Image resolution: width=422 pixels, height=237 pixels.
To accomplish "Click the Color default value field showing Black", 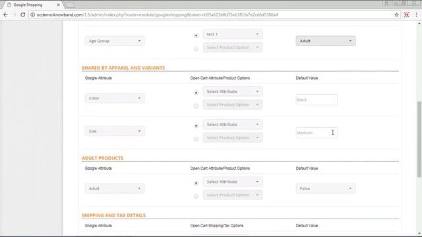I will coord(316,99).
